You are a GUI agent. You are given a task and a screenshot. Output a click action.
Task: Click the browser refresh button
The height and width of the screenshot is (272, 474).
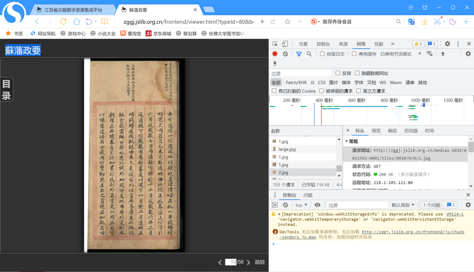[63, 21]
